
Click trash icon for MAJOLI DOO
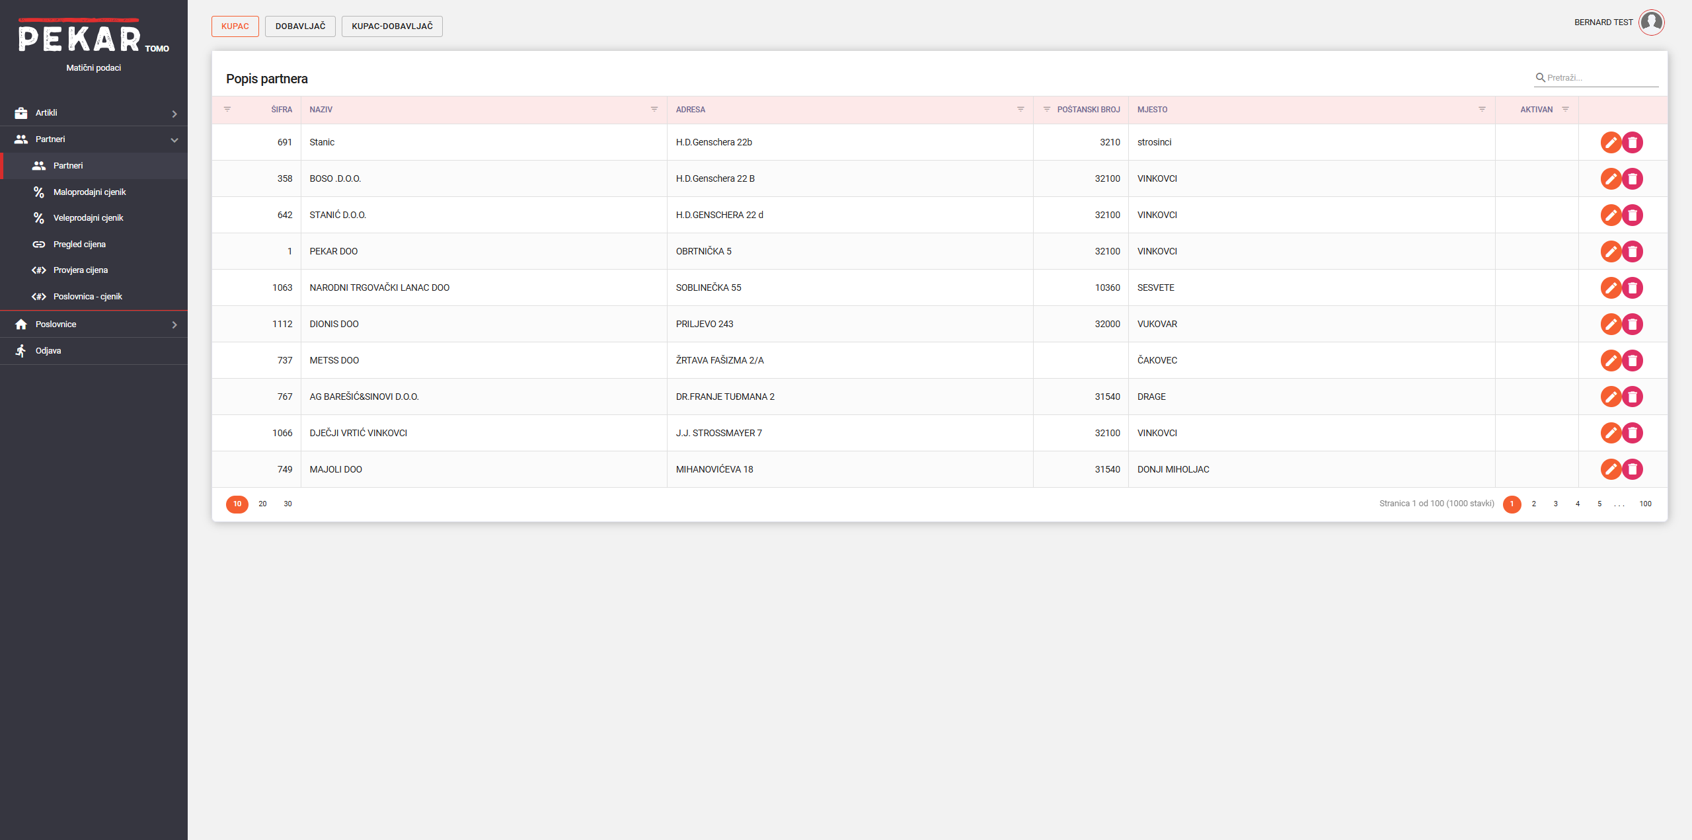pyautogui.click(x=1633, y=469)
